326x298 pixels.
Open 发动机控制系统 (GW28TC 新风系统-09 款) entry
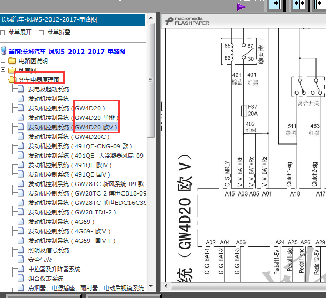click(87, 184)
